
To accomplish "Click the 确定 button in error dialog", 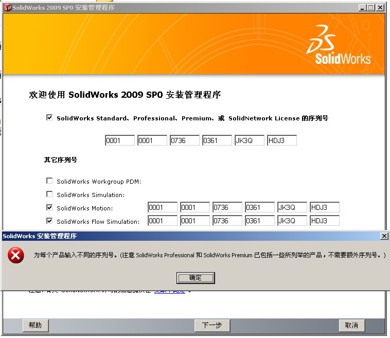I will tap(196, 278).
